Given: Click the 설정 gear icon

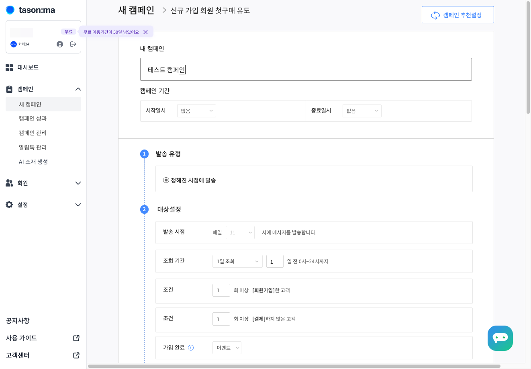Looking at the screenshot, I should (9, 205).
